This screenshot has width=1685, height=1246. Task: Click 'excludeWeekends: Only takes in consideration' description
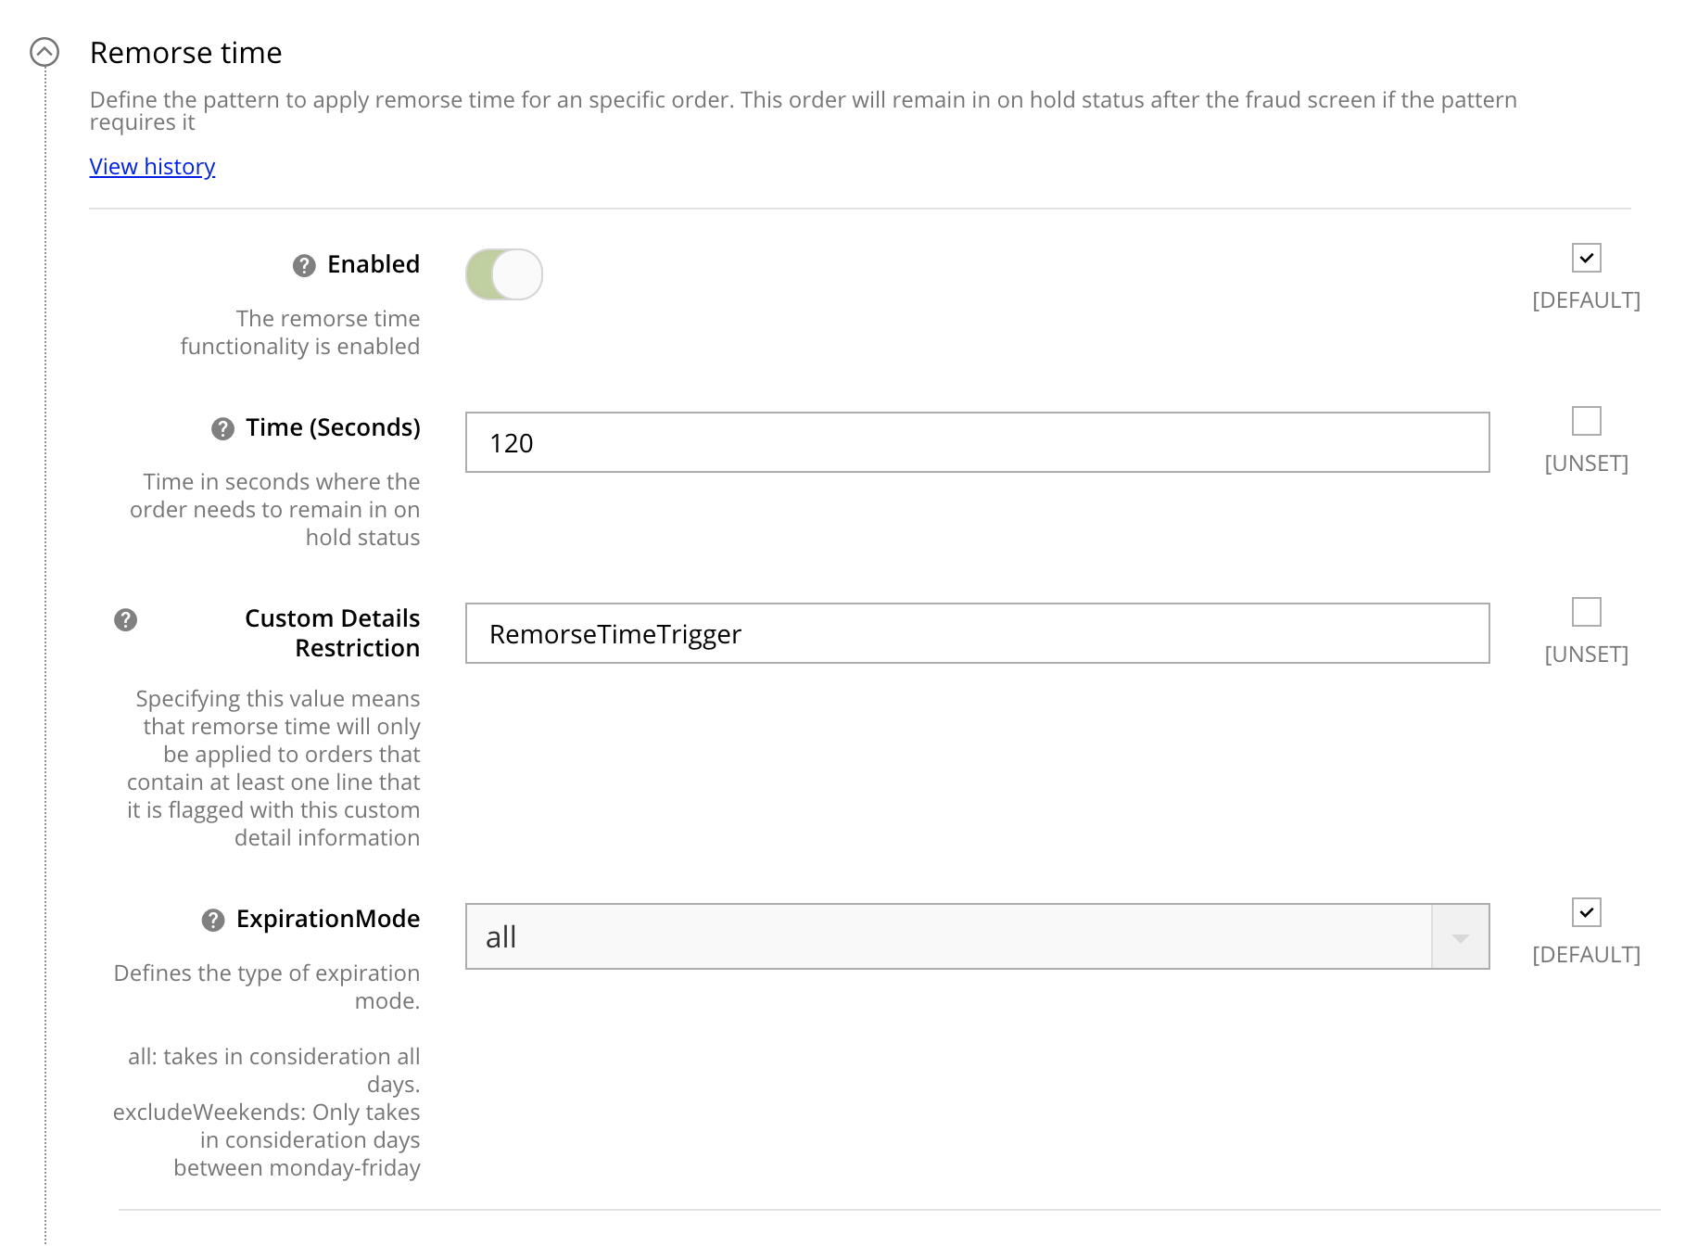[x=267, y=1139]
